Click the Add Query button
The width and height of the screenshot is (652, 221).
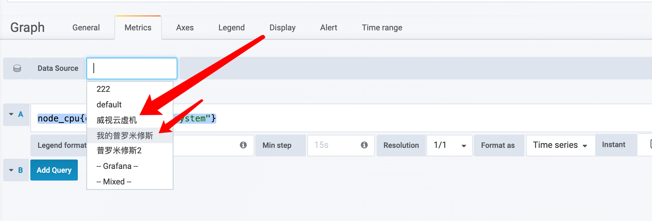54,170
